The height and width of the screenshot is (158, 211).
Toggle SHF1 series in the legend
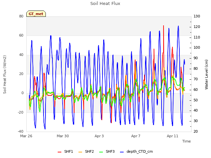65,151
